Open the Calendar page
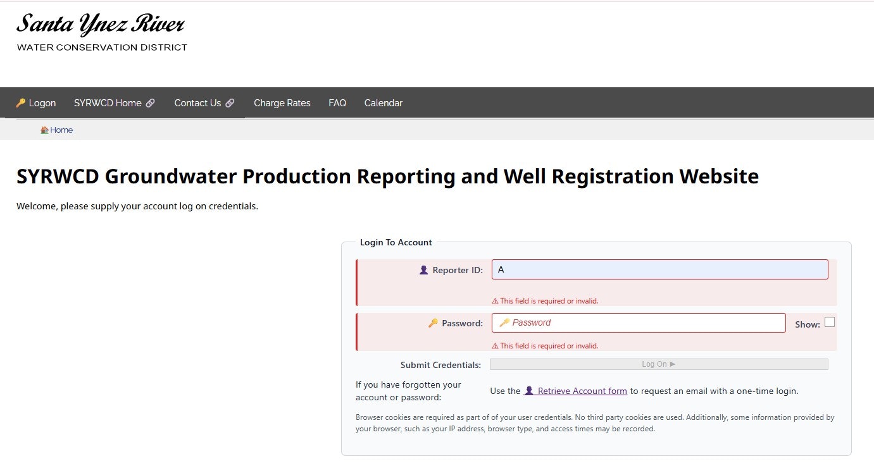 pos(384,103)
